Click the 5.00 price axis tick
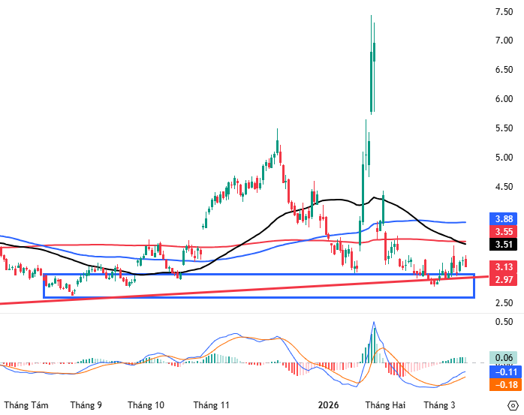This screenshot has height=415, width=524. [504, 158]
